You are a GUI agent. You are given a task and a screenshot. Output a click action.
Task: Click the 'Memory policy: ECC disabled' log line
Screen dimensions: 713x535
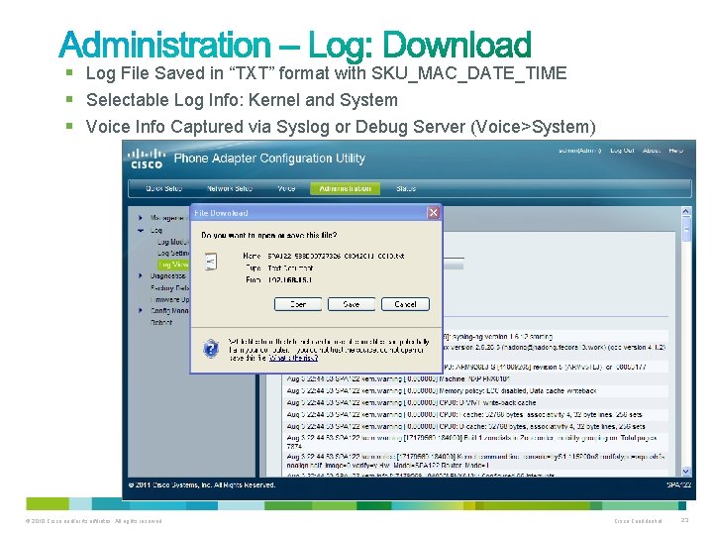coord(476,390)
